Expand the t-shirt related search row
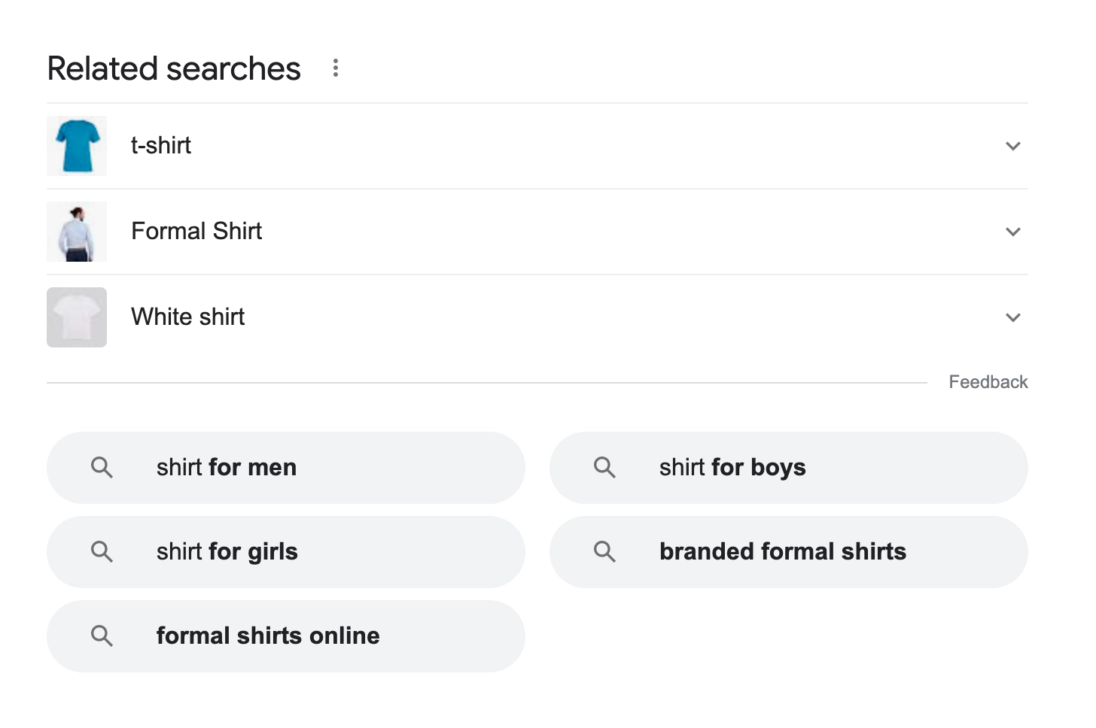The height and width of the screenshot is (728, 1096). tap(1013, 146)
